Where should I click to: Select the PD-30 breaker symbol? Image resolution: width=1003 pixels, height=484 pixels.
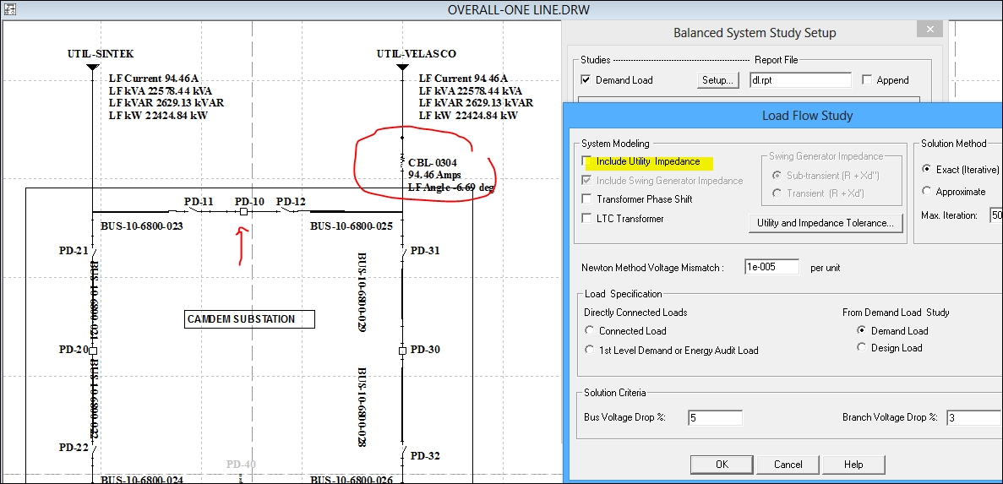[x=403, y=350]
